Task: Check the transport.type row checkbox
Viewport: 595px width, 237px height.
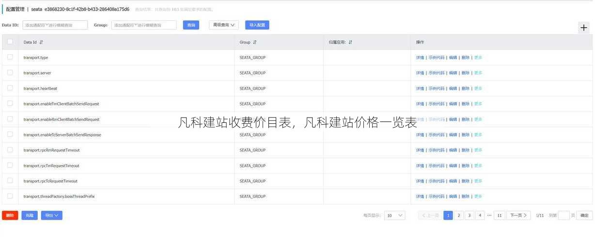Action: [x=10, y=57]
